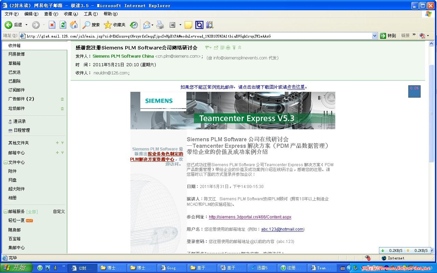The width and height of the screenshot is (437, 273).
Task: Click the note memo icon in header
Action: click(x=222, y=47)
